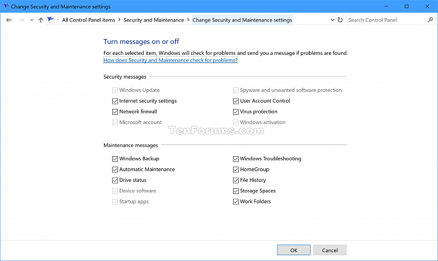Click the Security and Maintenance flag icon in address bar

(50, 20)
